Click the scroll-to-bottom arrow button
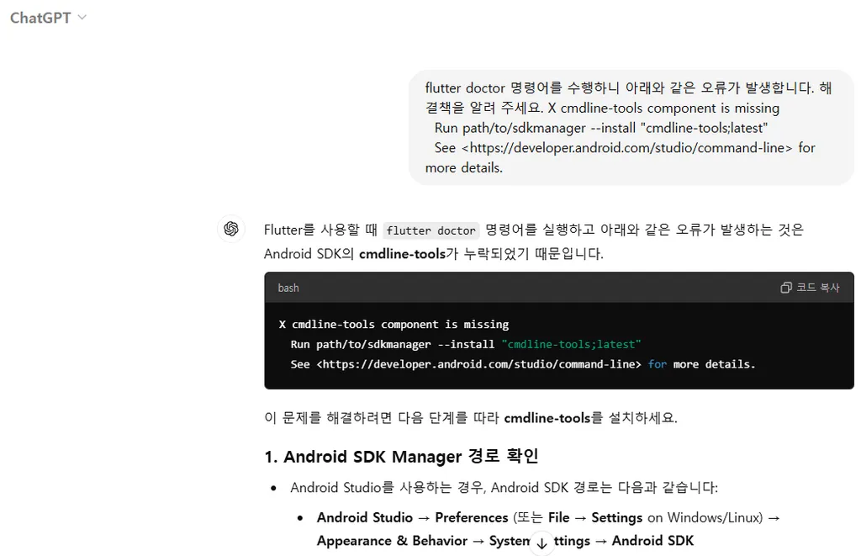Viewport: 861px width, 556px height. click(542, 543)
